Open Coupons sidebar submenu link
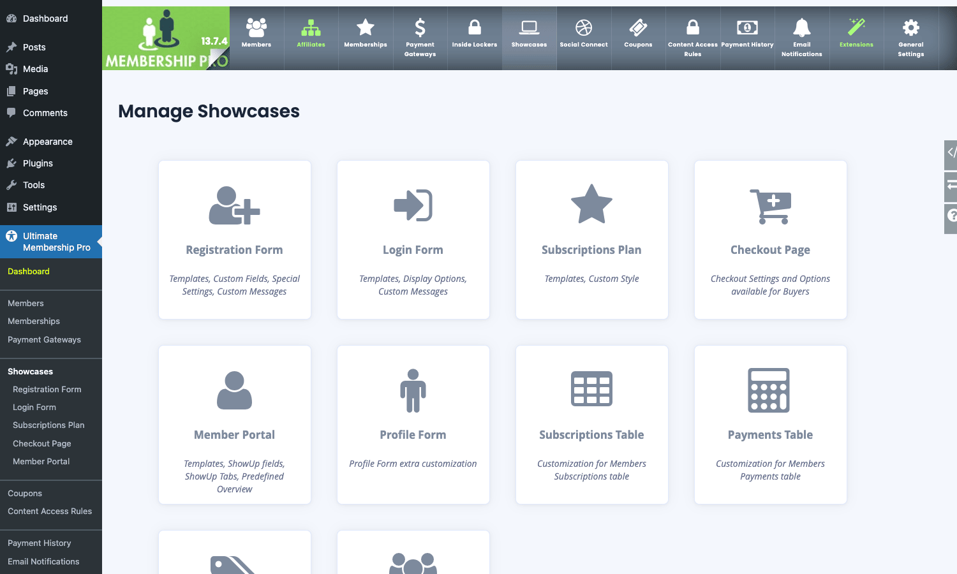This screenshot has height=574, width=957. 25,493
